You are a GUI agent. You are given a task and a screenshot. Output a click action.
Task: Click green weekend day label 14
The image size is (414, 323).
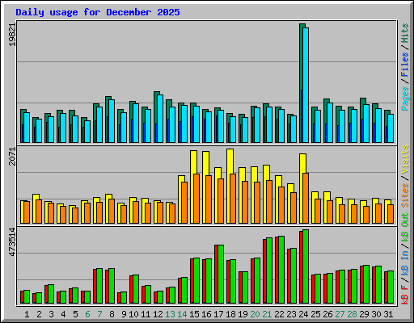(x=182, y=314)
